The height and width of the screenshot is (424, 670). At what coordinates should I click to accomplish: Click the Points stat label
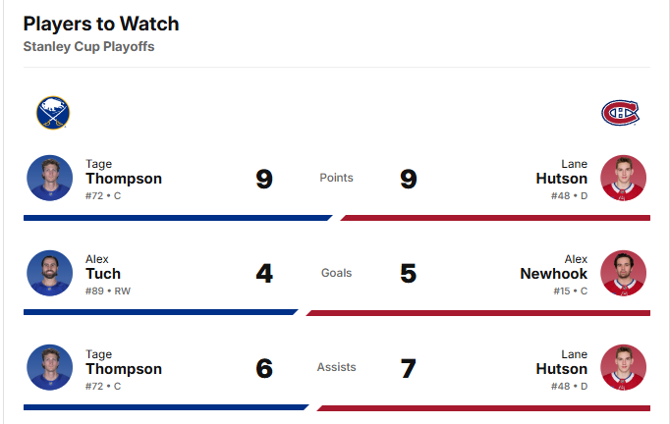click(336, 178)
